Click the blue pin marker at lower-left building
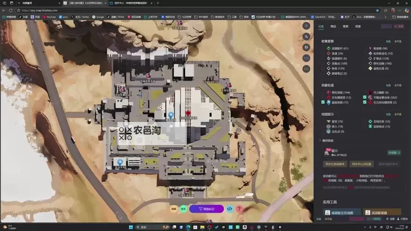This screenshot has width=411, height=231. [x=120, y=162]
